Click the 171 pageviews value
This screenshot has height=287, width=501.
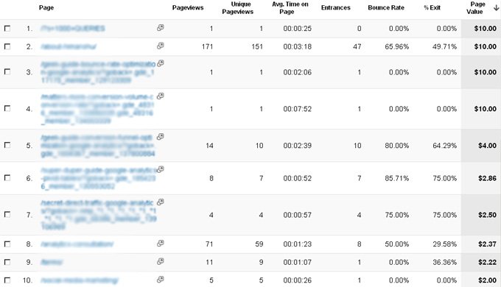[207, 46]
